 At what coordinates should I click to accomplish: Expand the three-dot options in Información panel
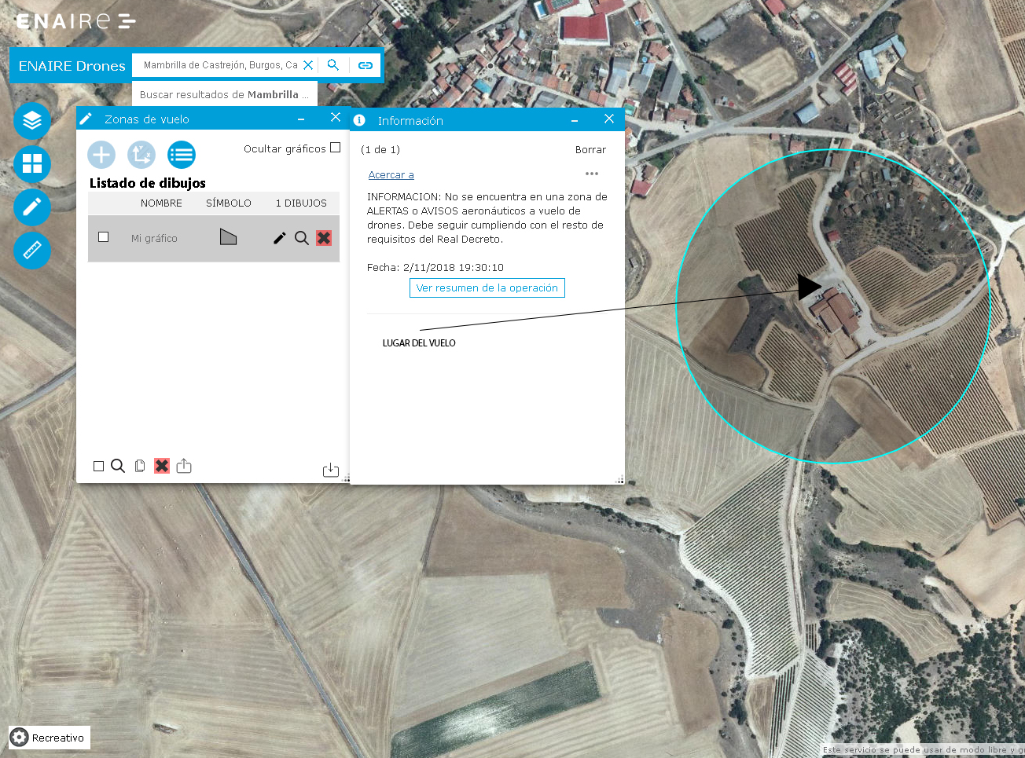592,174
